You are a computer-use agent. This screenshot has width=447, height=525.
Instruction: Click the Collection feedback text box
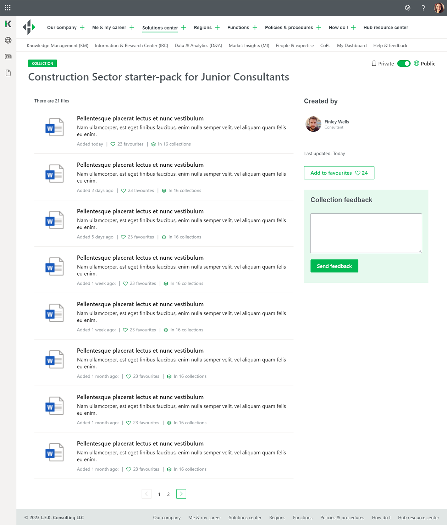tap(366, 233)
